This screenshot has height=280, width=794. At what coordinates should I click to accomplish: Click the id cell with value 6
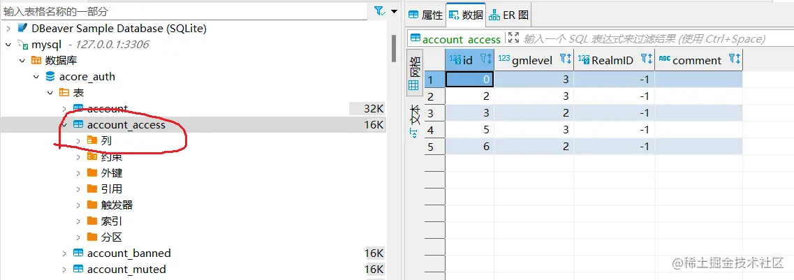(x=469, y=147)
